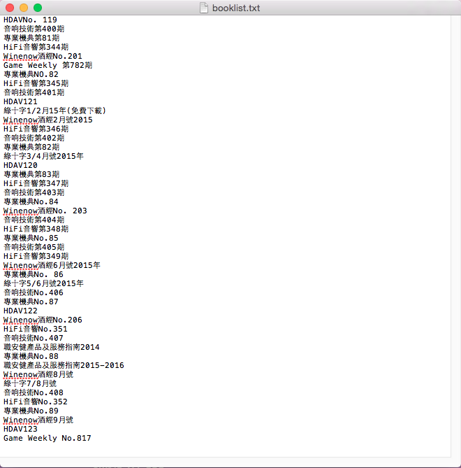Click the line 'Winenow酒經6月號2015年'

[x=52, y=265]
